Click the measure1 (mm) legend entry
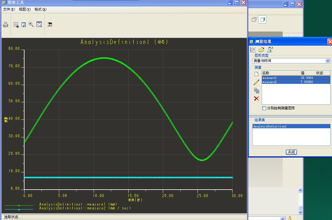This screenshot has height=220, width=332. (78, 204)
